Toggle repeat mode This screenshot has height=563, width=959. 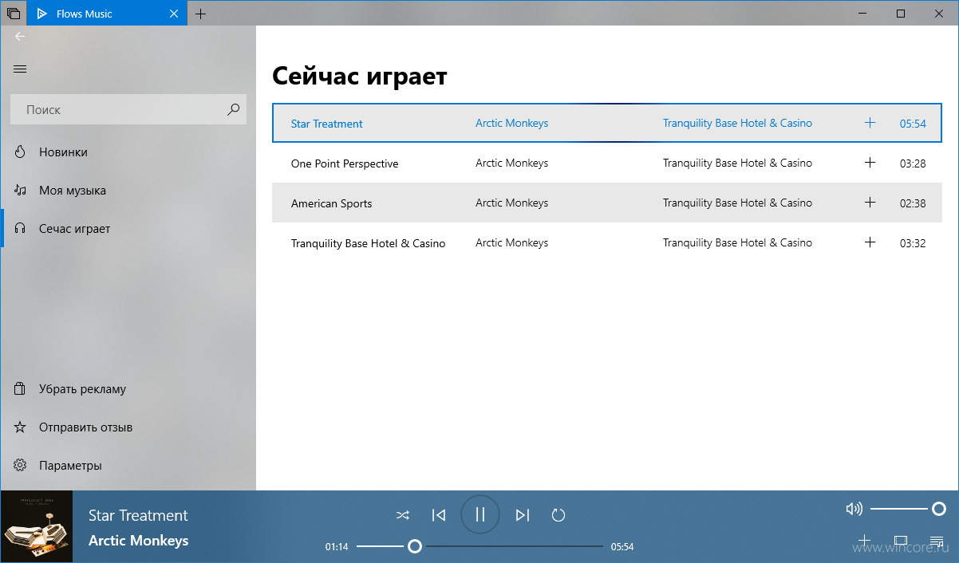[558, 515]
